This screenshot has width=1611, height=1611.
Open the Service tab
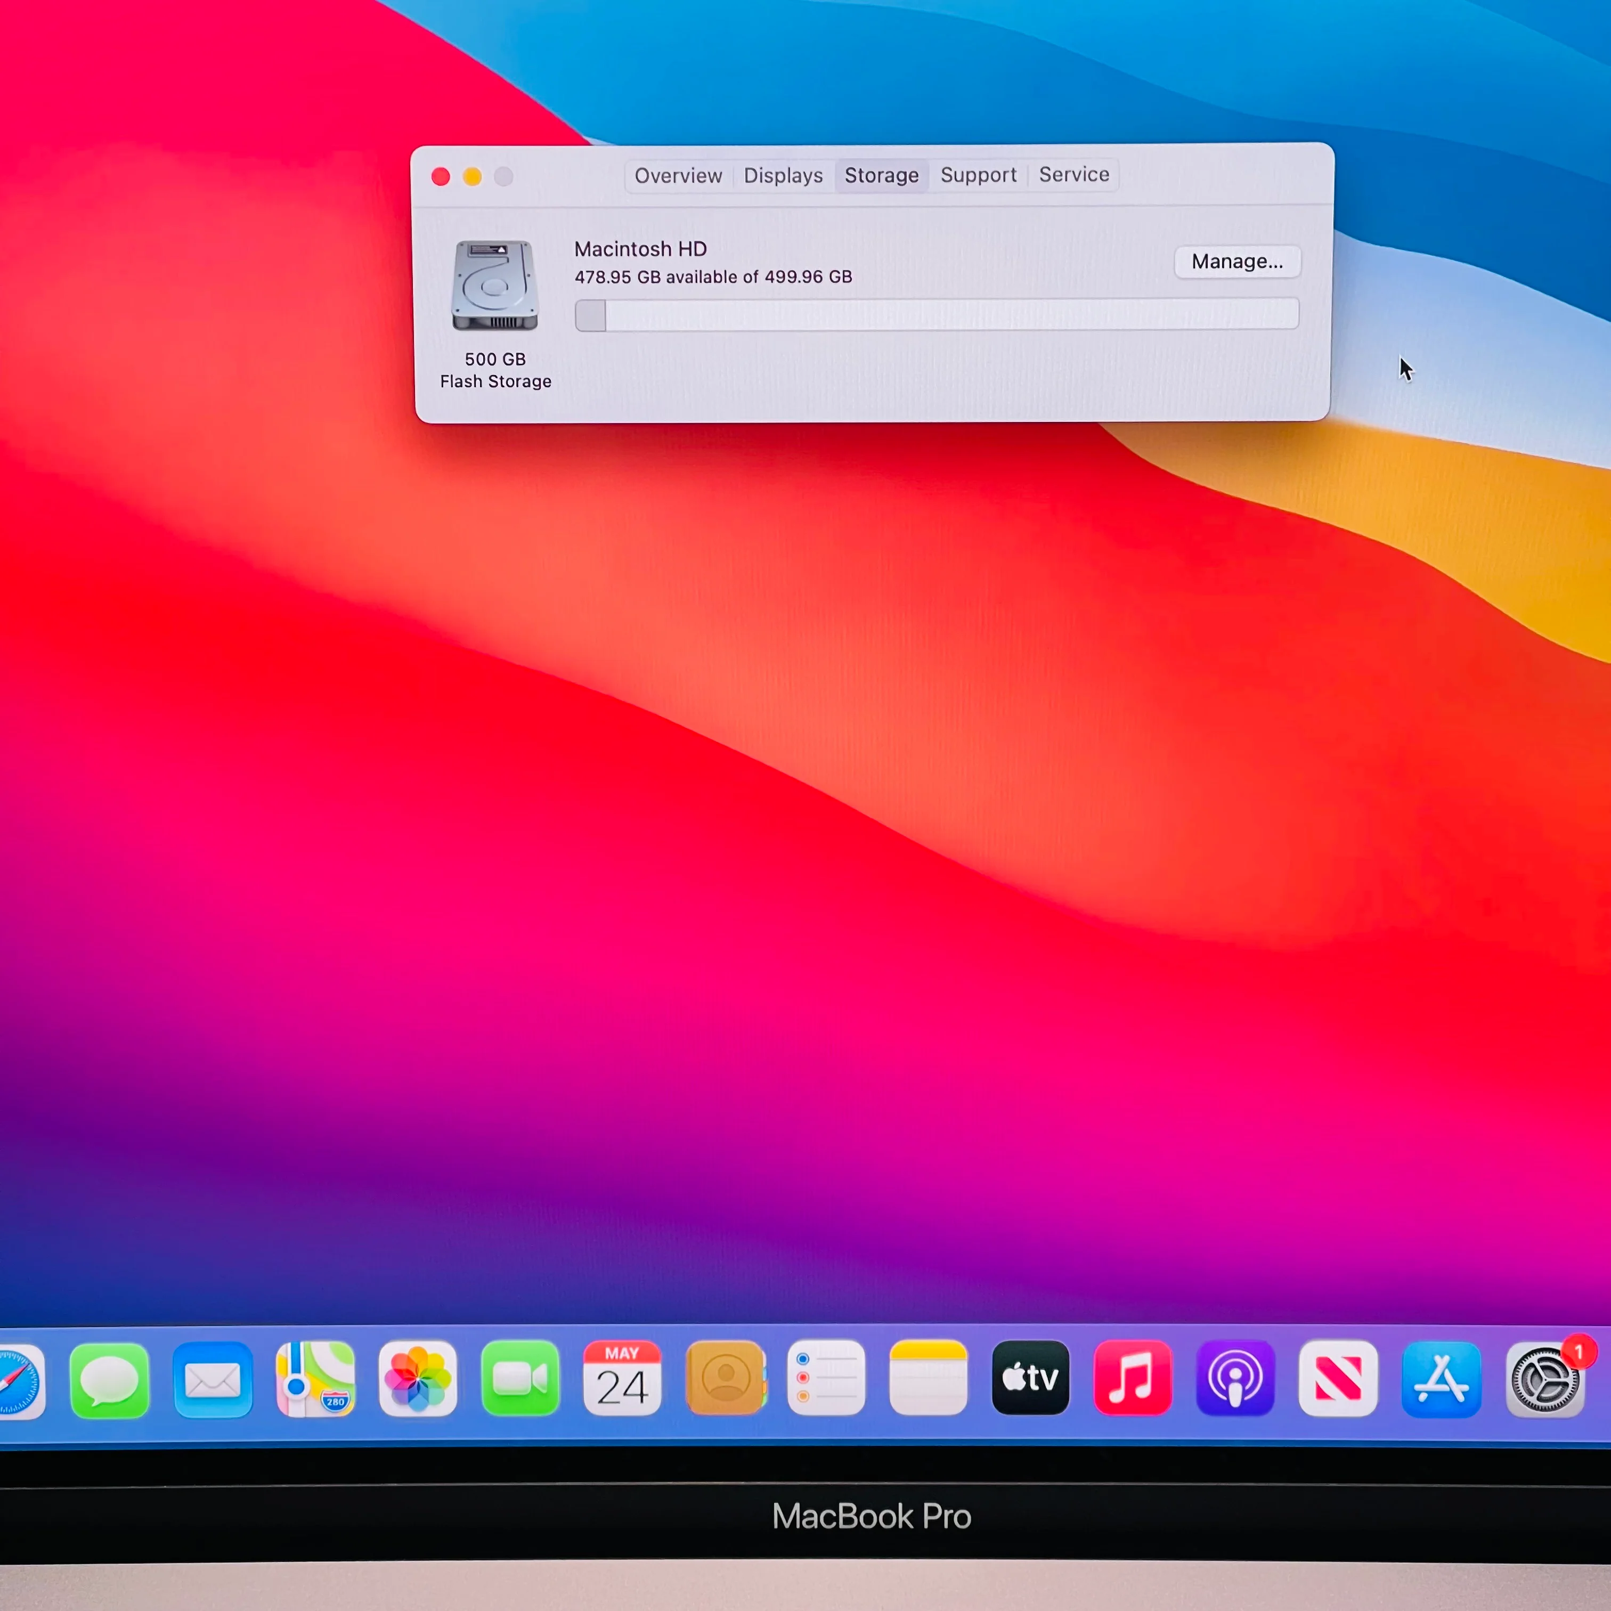(1074, 174)
